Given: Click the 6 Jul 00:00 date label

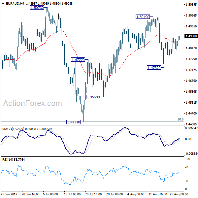Looking at the screenshot, I should coord(50,194).
